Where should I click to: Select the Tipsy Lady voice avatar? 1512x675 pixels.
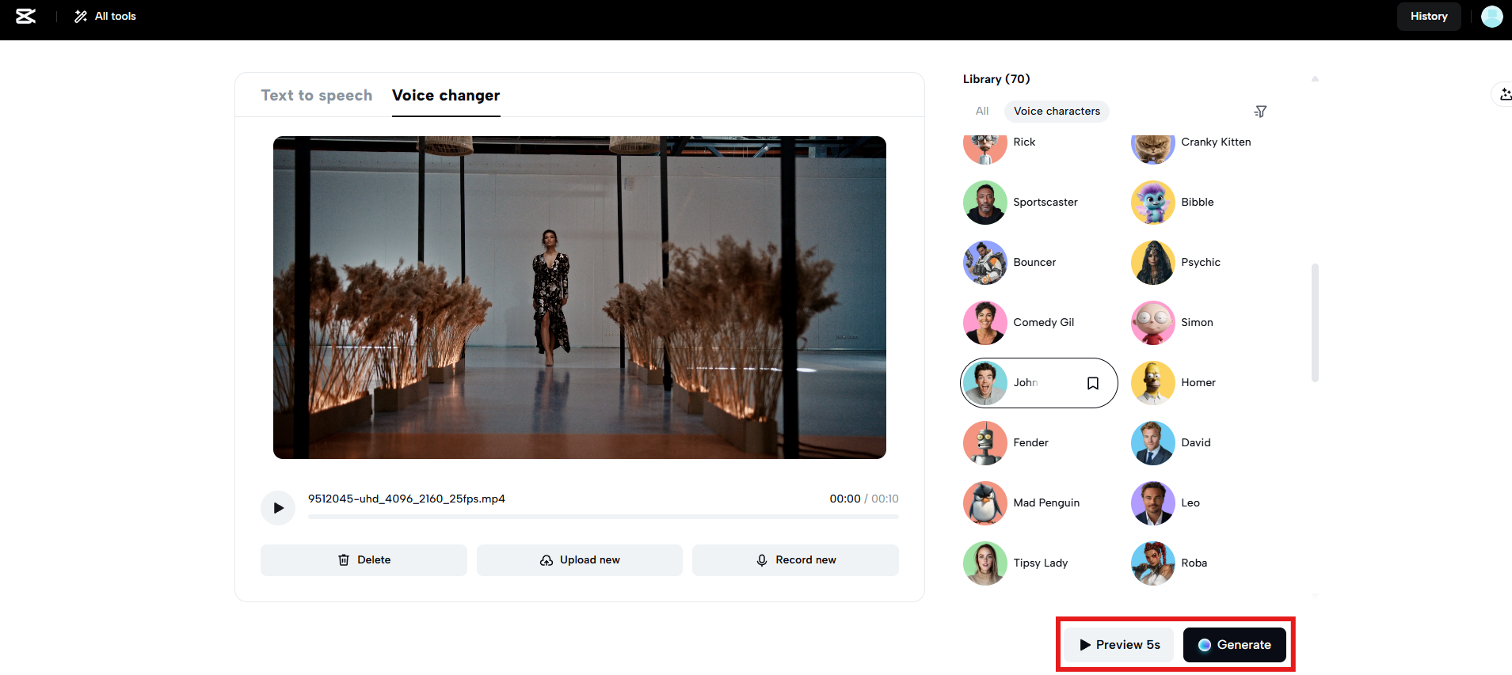(985, 563)
